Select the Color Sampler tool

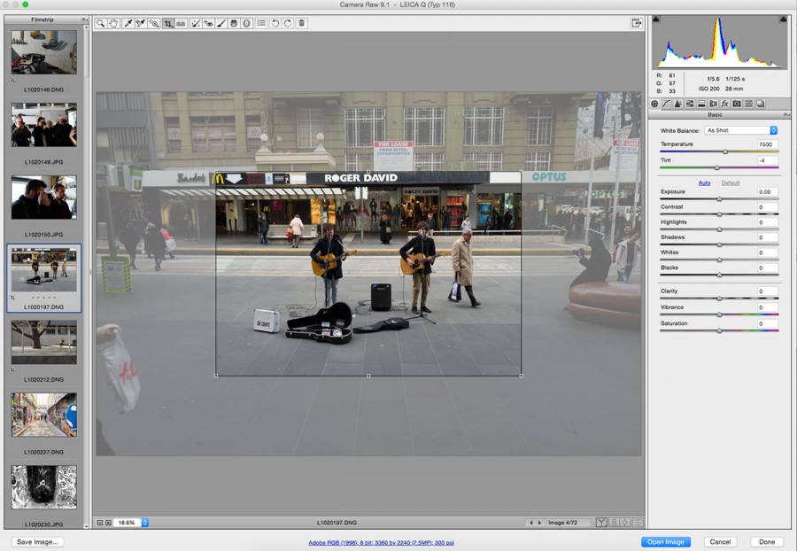[x=140, y=23]
